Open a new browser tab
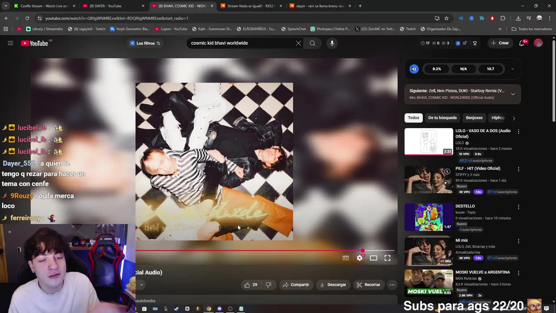This screenshot has height=313, width=556. pyautogui.click(x=360, y=6)
